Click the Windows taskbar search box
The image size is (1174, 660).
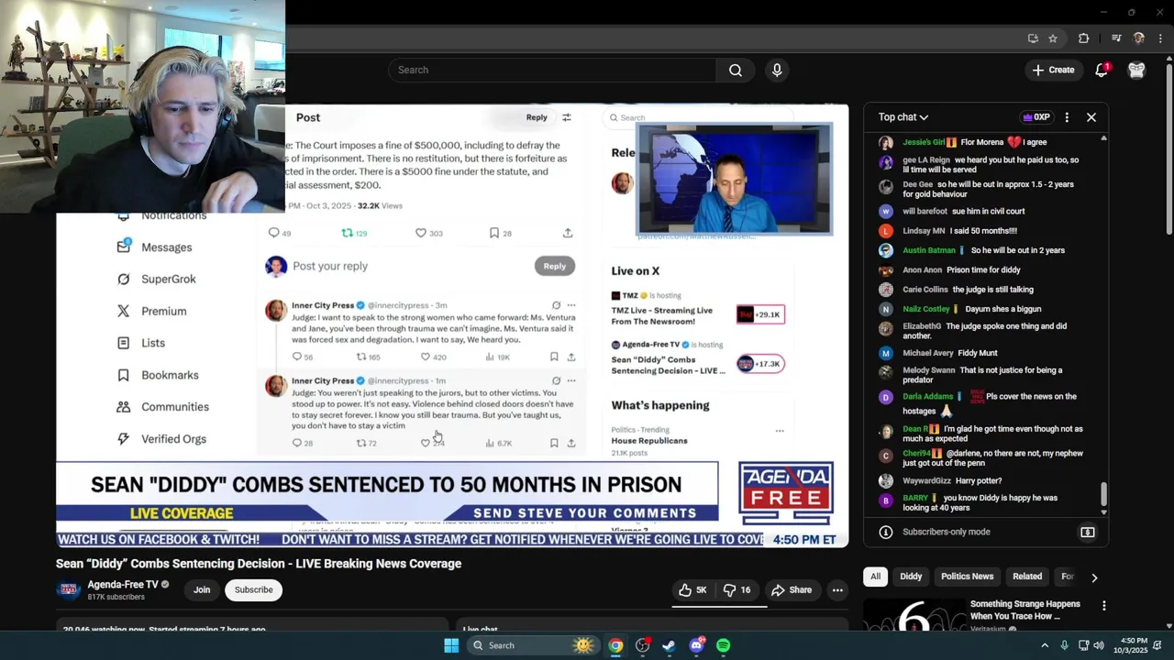coord(532,645)
